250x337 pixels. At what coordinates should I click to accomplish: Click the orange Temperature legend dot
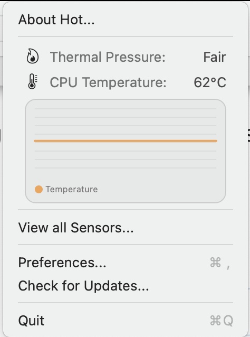click(x=39, y=189)
